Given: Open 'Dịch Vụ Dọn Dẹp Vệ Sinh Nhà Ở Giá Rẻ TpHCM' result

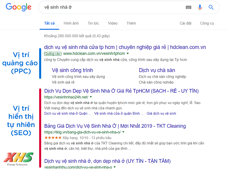Looking at the screenshot, I should 121,91.
